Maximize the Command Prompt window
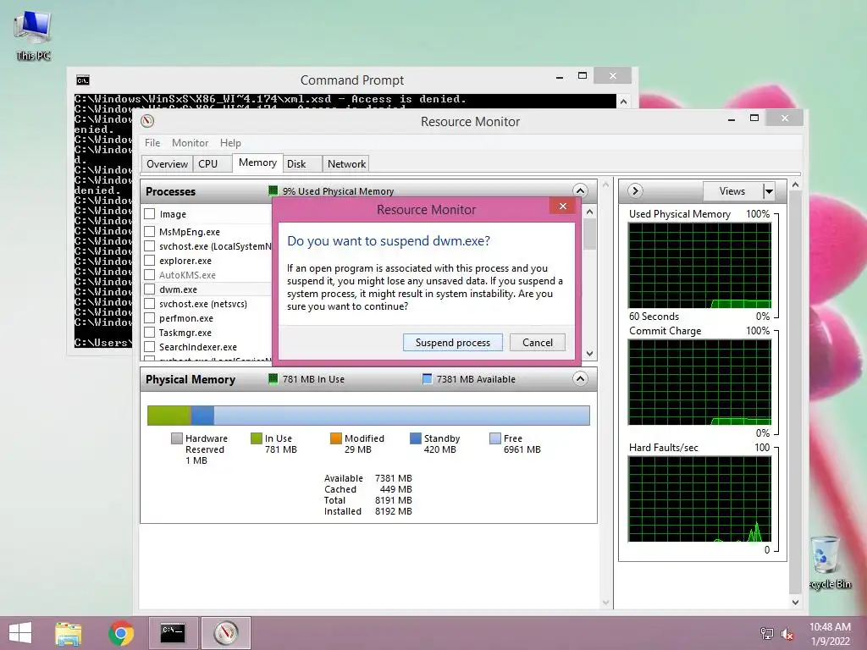The height and width of the screenshot is (650, 867). coord(583,75)
